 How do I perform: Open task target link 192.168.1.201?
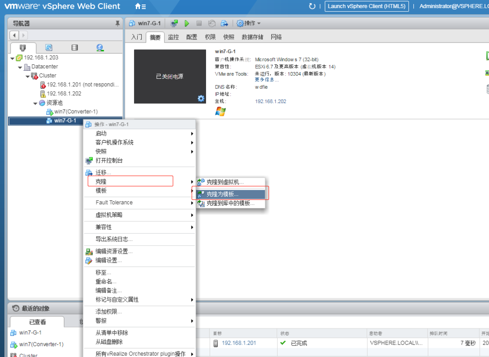click(x=239, y=343)
